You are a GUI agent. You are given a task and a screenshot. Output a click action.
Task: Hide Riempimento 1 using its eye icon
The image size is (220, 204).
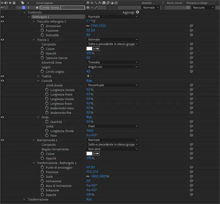(2, 140)
